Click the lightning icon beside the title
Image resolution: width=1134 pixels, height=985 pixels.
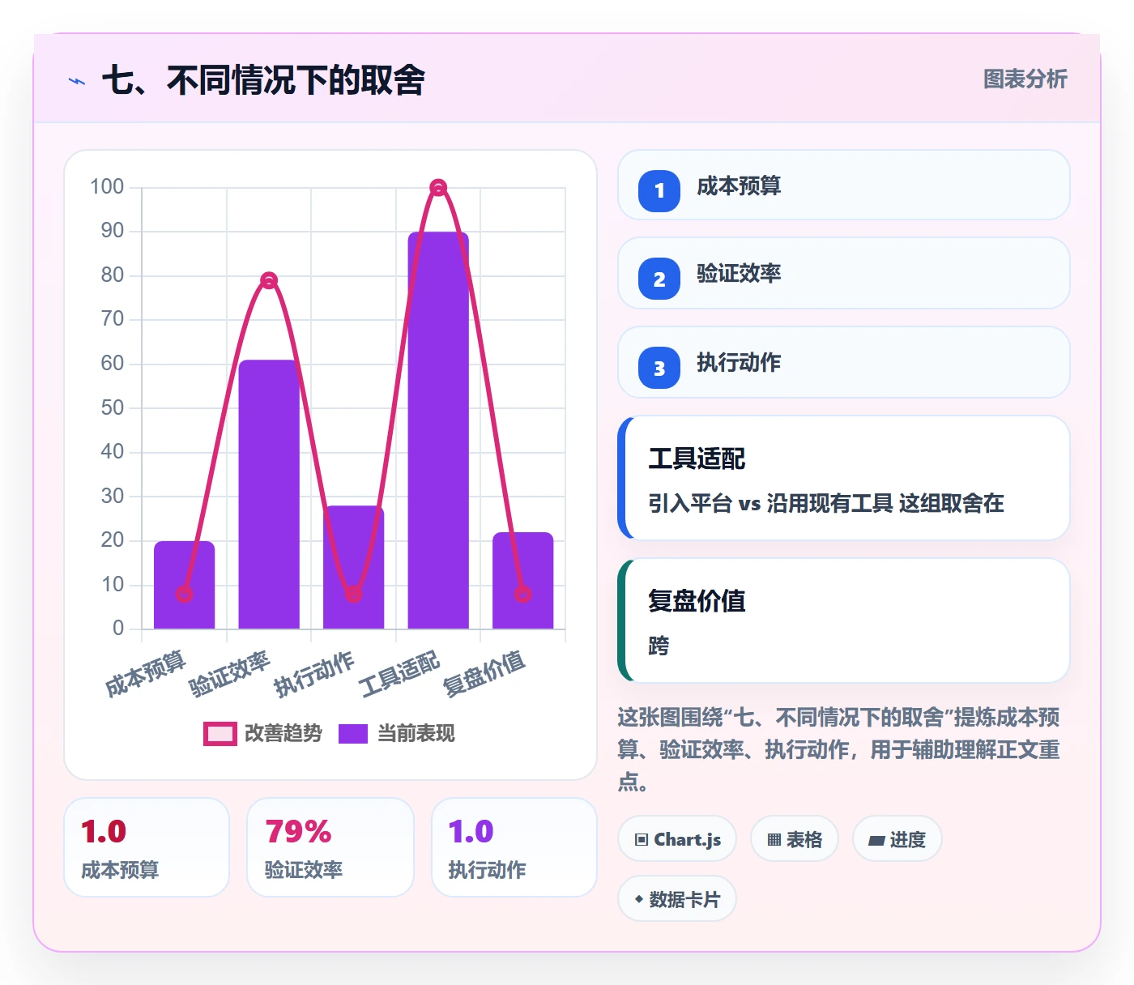tap(77, 81)
